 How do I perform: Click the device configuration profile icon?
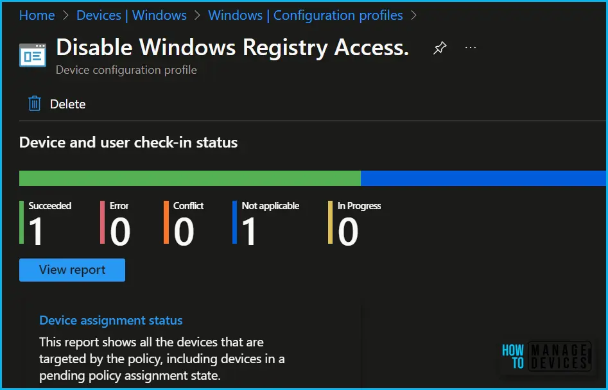(32, 55)
